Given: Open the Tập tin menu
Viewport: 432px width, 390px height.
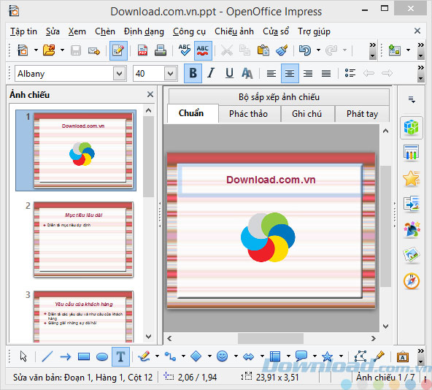Looking at the screenshot, I should click(23, 31).
